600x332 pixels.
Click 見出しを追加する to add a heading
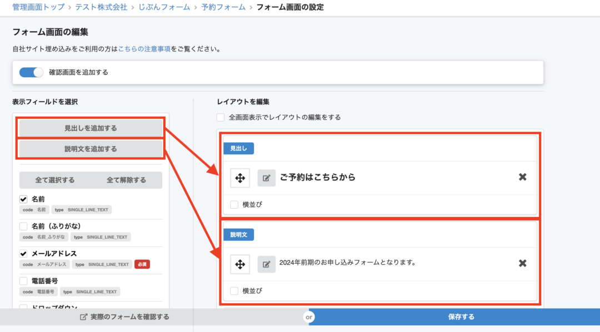pos(90,128)
